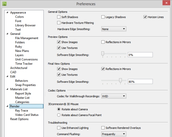Enable Hardware Texture Filtering
The height and width of the screenshot is (137, 172).
click(x=59, y=23)
